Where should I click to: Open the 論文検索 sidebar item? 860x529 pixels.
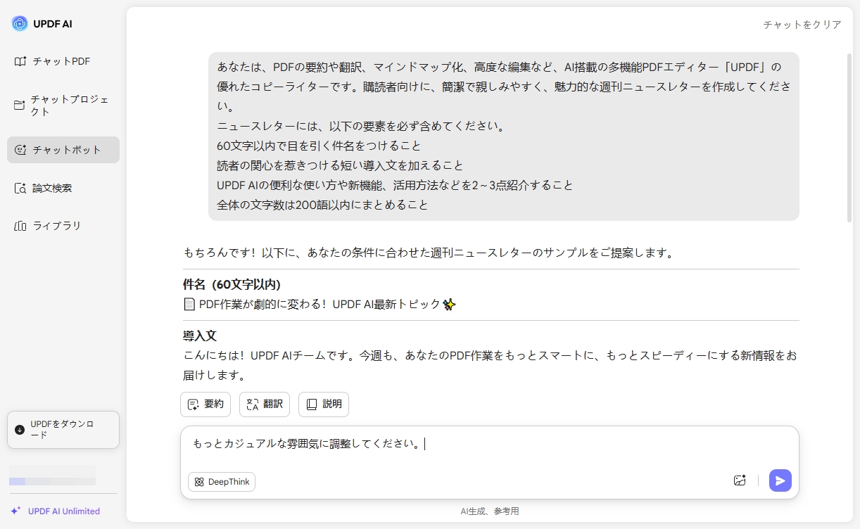(63, 188)
